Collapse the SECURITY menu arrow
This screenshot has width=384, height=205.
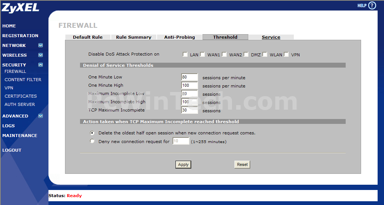tap(41, 65)
